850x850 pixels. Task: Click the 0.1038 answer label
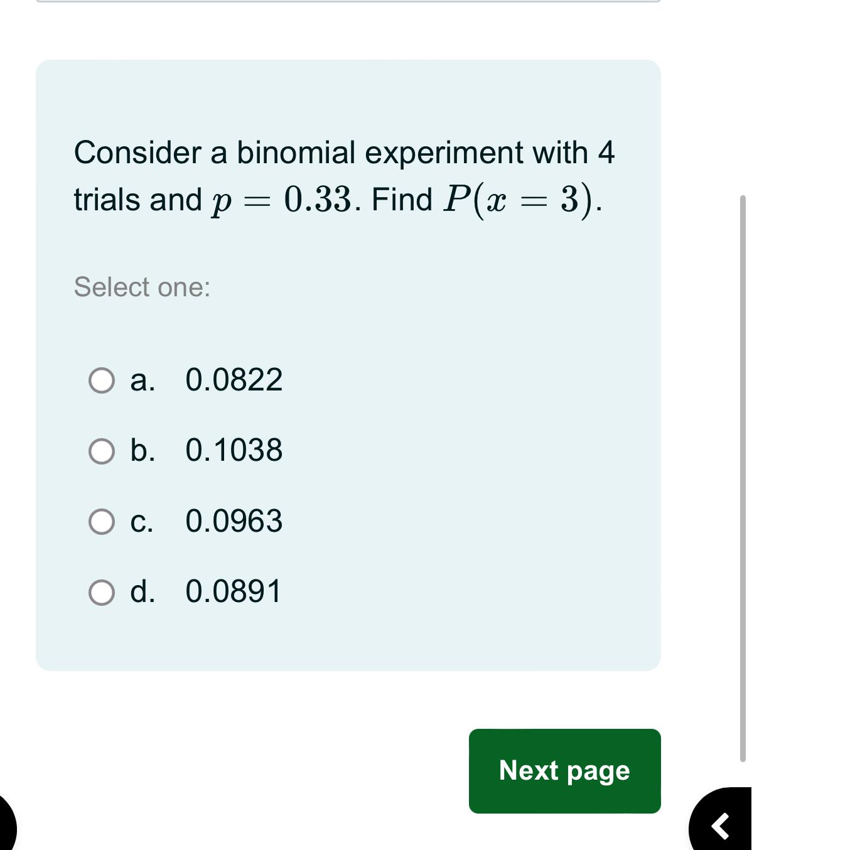point(234,450)
